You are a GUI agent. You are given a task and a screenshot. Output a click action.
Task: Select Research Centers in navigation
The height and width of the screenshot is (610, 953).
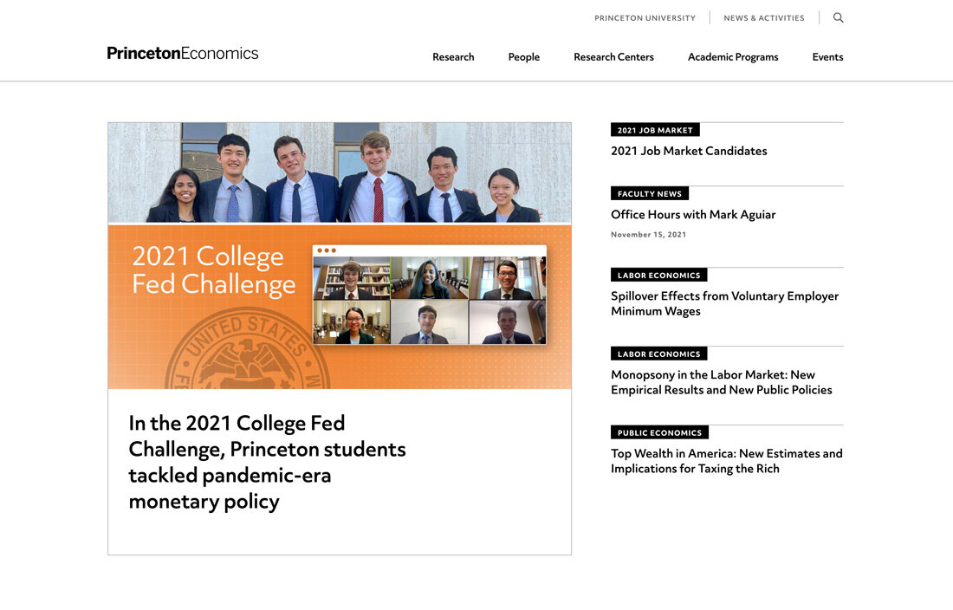point(614,57)
